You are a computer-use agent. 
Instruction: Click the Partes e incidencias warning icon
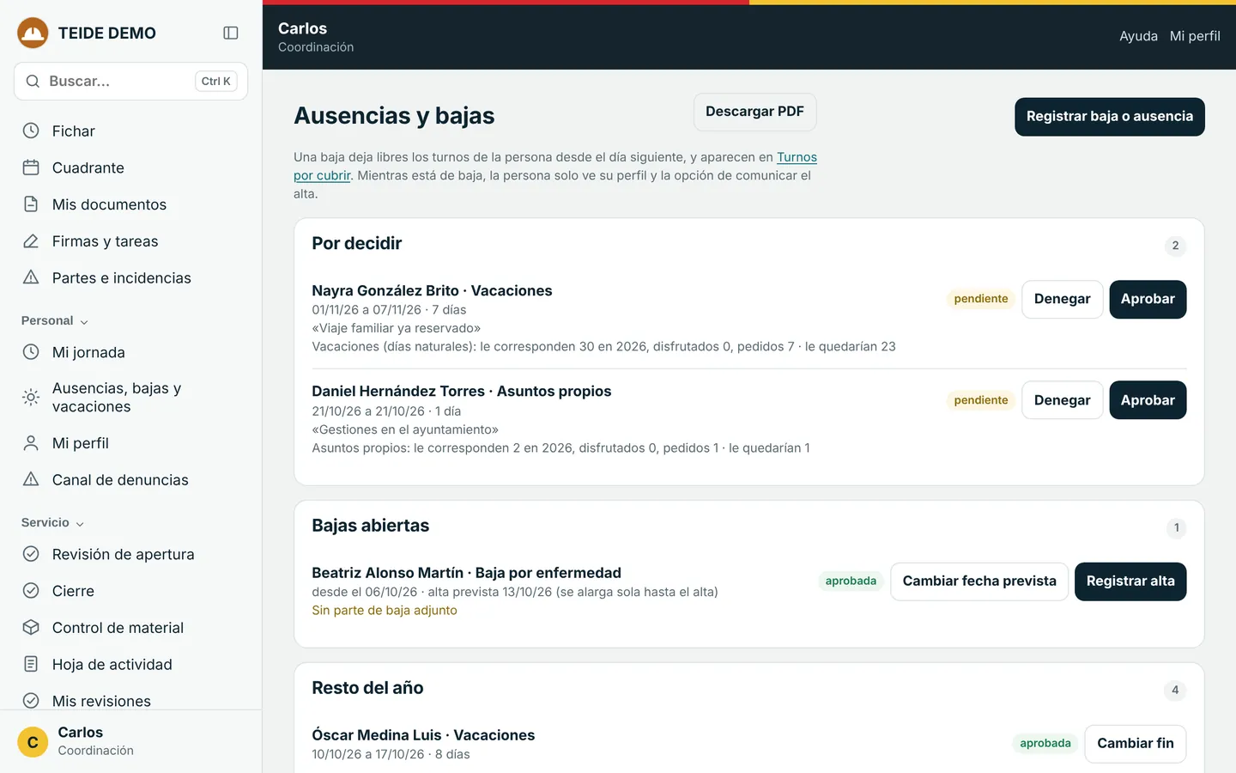tap(31, 277)
